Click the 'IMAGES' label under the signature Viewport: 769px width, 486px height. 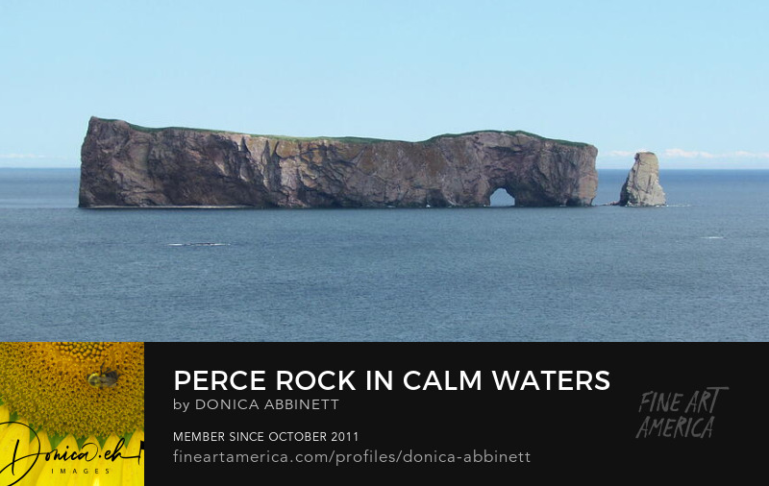81,471
